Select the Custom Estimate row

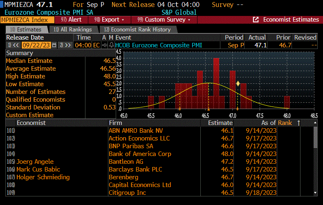(61, 115)
